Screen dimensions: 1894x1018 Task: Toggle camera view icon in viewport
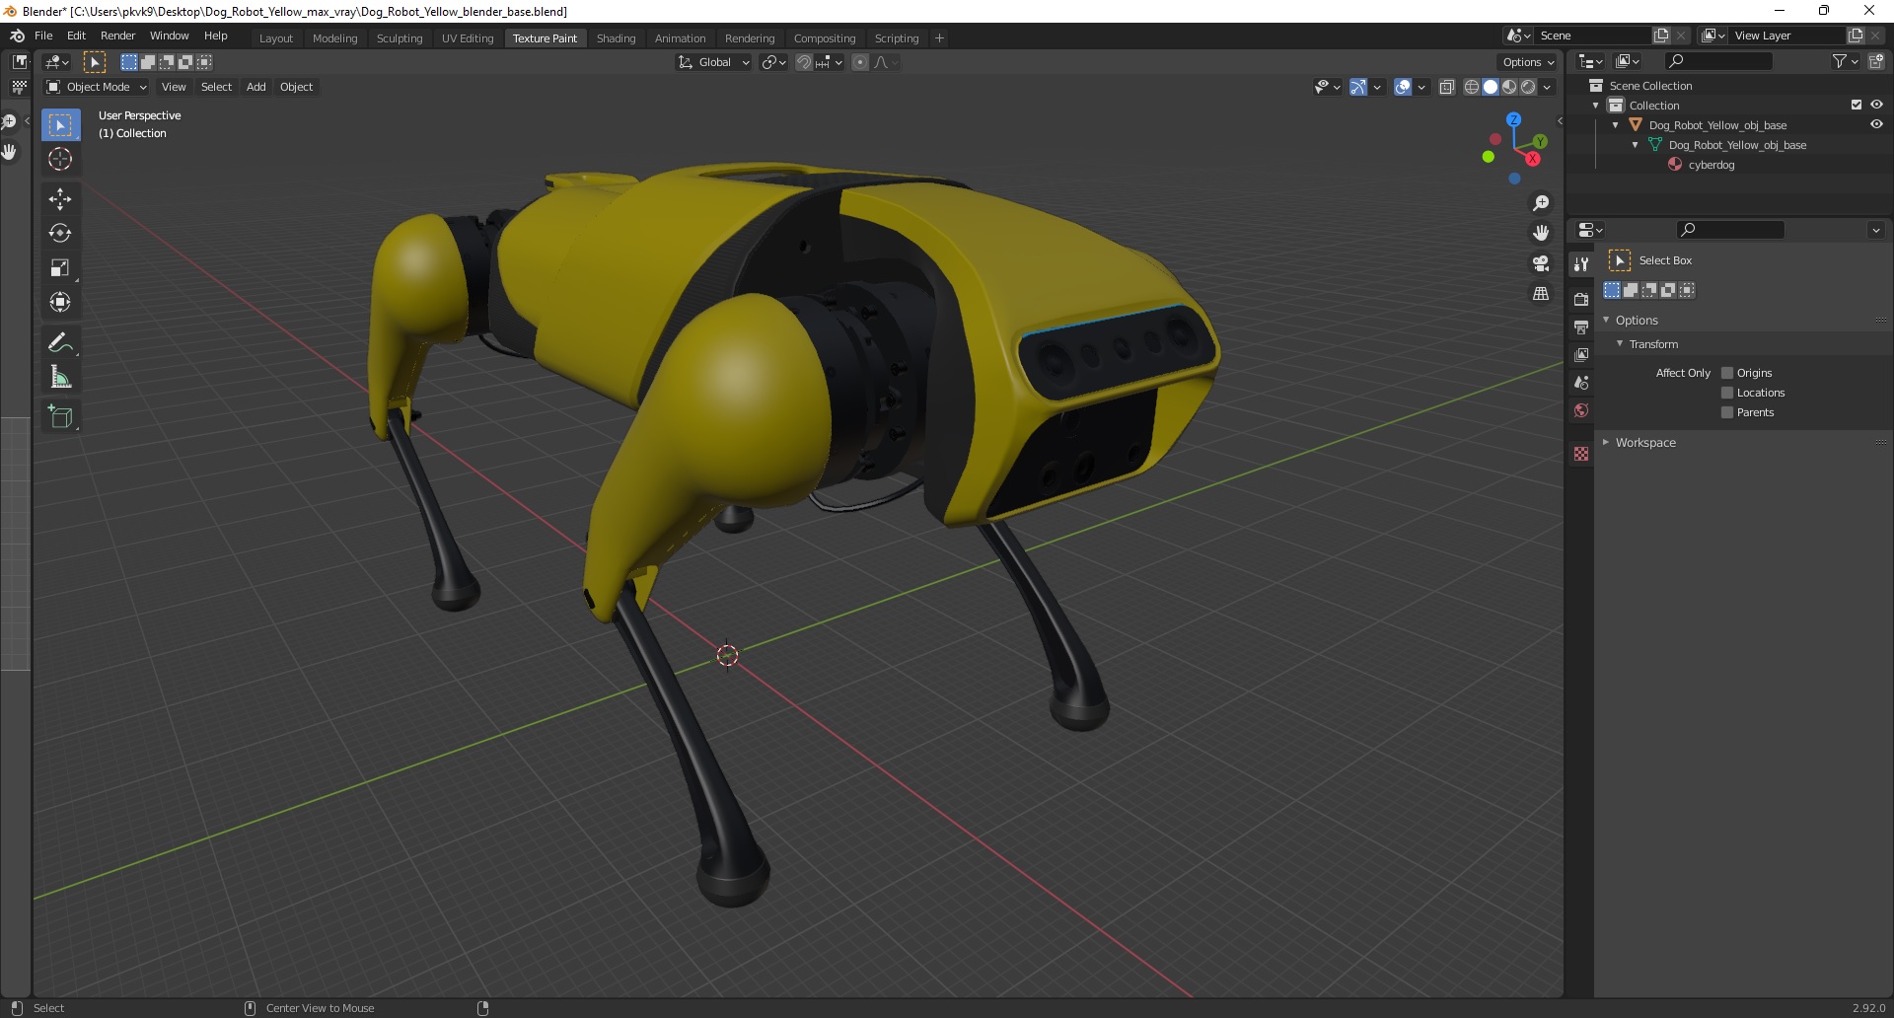[1541, 263]
